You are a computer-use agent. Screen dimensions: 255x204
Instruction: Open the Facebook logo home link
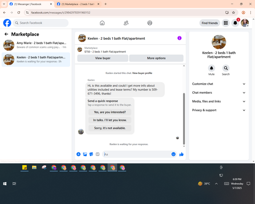7,23
